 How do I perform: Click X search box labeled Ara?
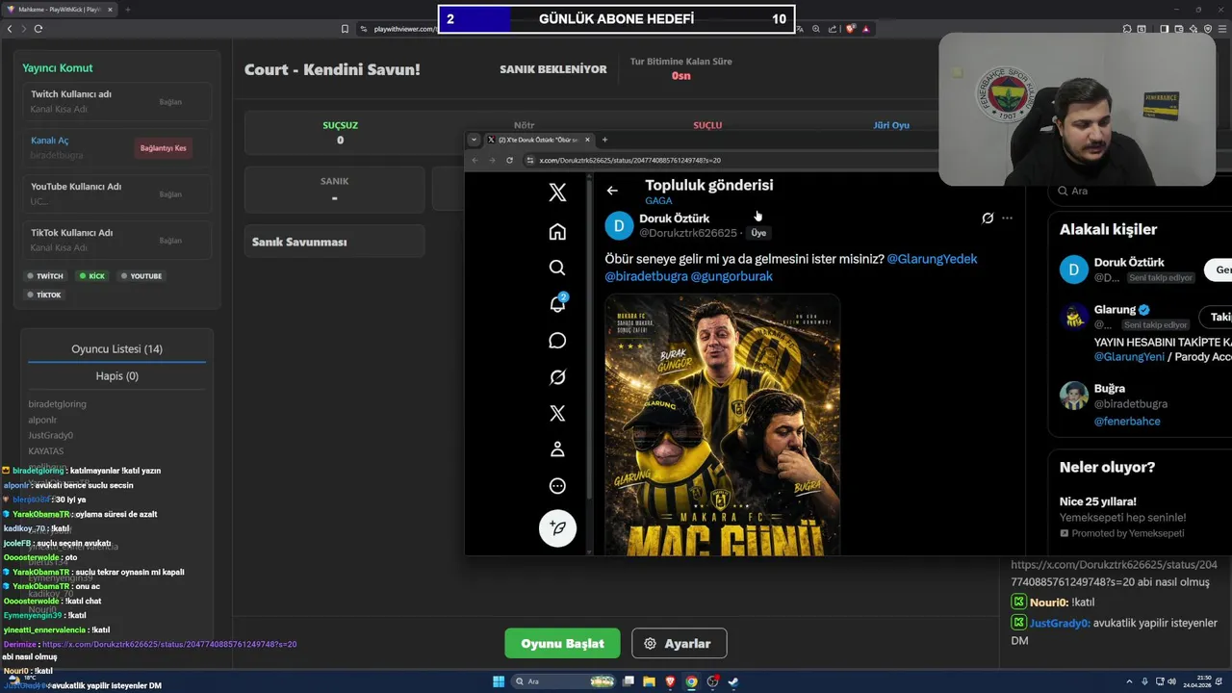tap(1141, 191)
